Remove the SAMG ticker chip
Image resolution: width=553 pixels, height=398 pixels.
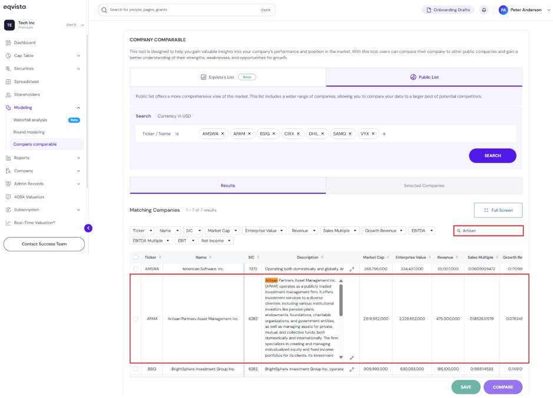click(350, 134)
